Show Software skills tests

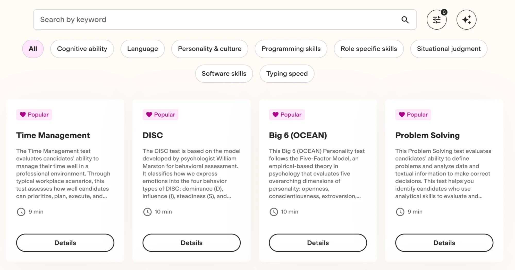coord(224,74)
